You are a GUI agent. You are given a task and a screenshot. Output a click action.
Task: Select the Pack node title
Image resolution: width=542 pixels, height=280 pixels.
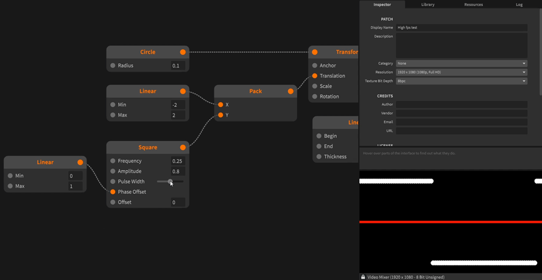click(x=255, y=91)
